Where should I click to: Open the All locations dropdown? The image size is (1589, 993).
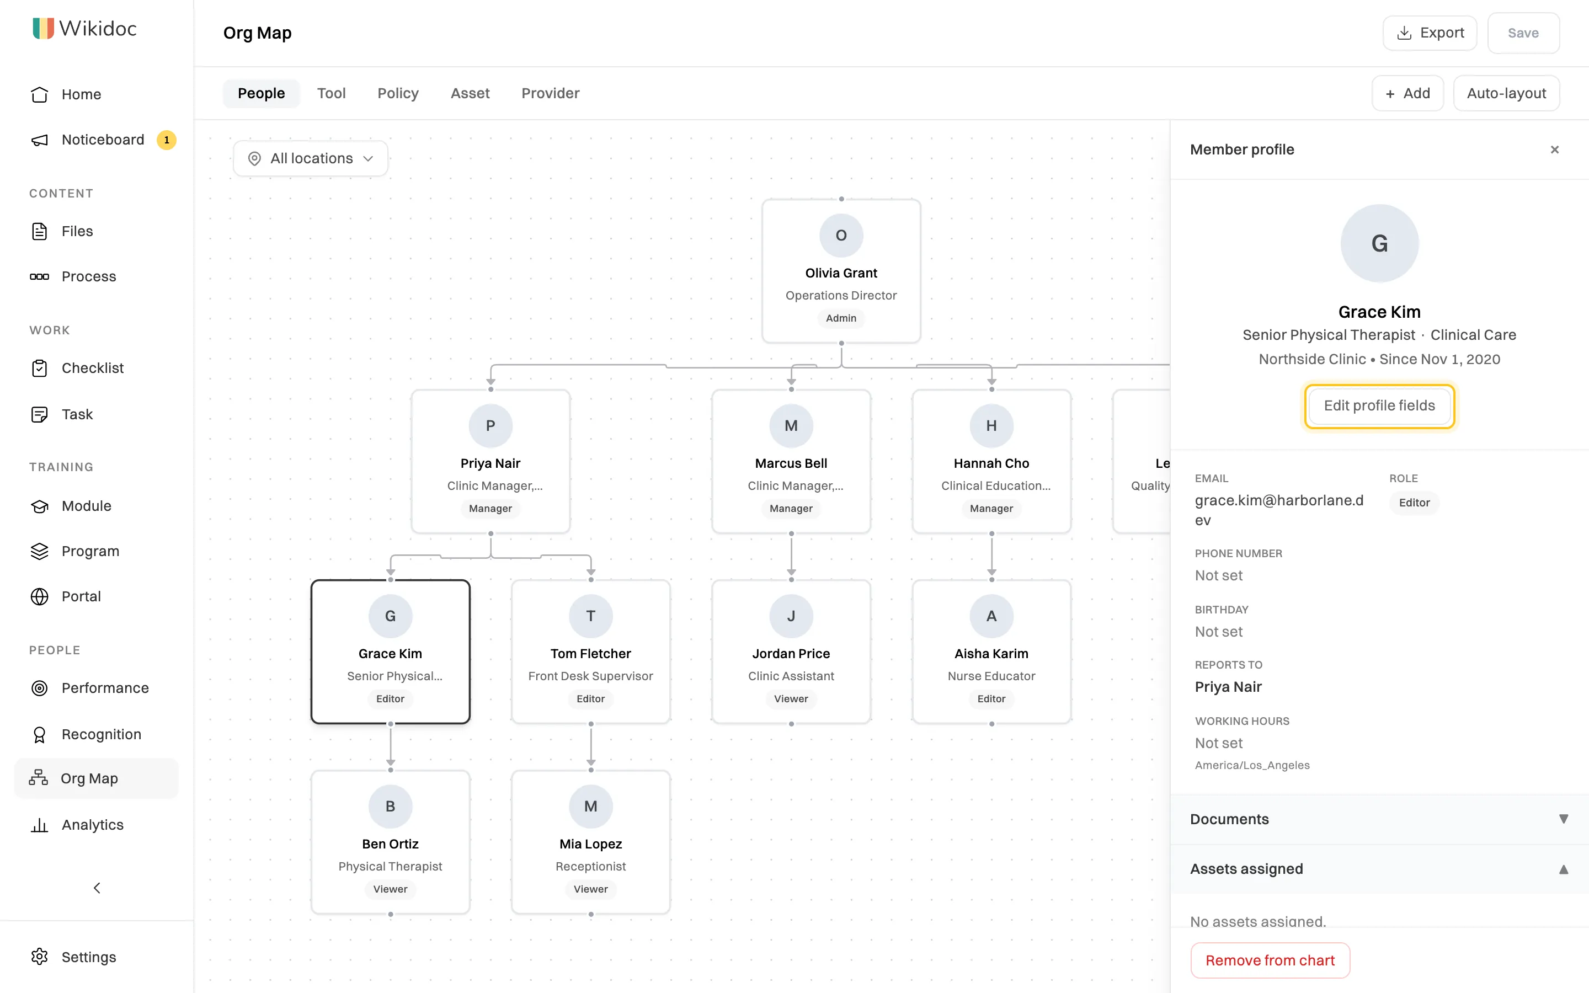(x=311, y=158)
